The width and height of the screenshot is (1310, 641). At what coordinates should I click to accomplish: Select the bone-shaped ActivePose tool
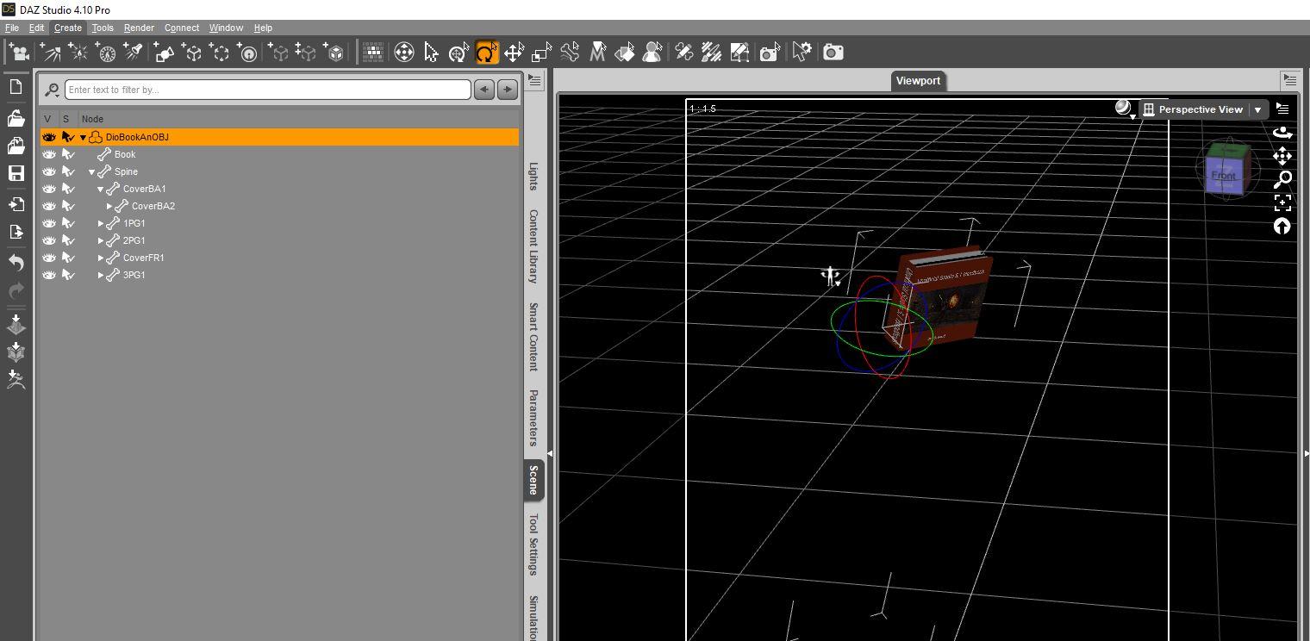(x=570, y=53)
